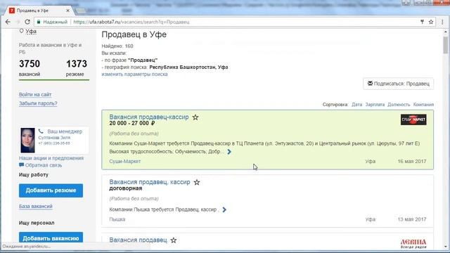Bookmark page with star icon in address bar

[431, 22]
